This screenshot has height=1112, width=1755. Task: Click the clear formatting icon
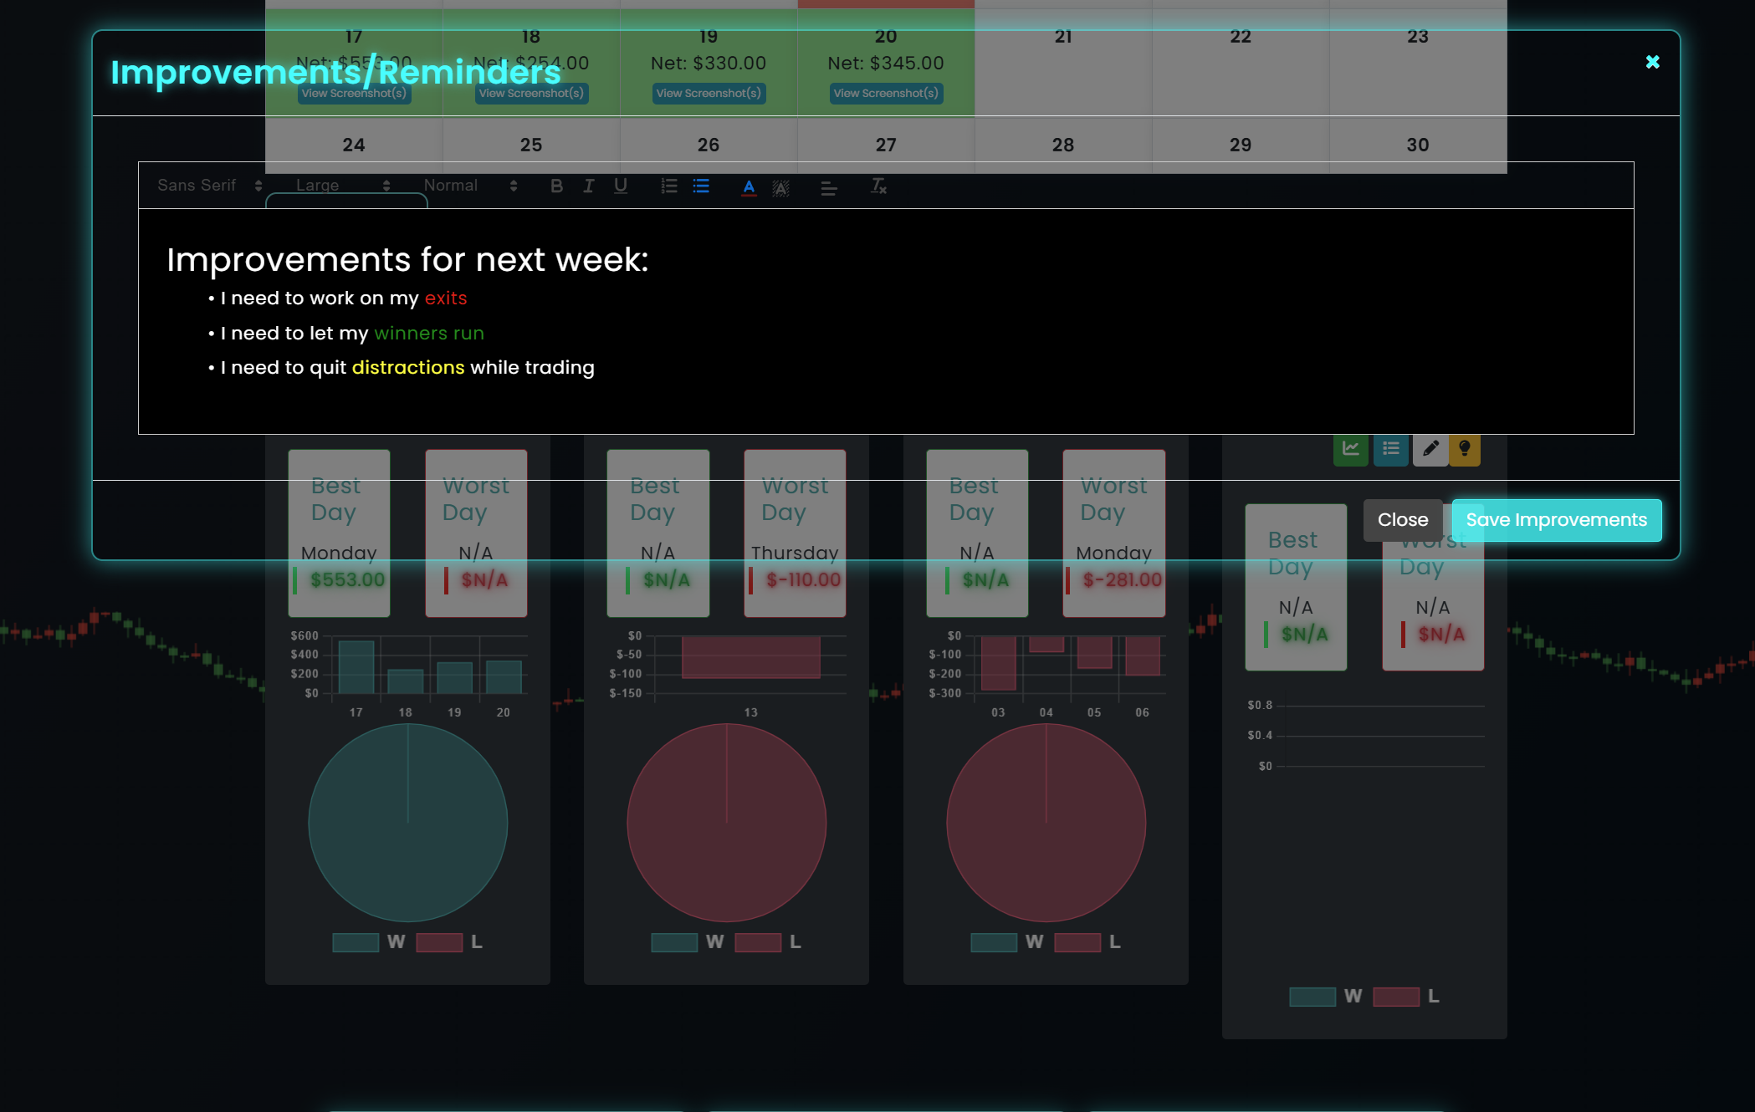click(x=877, y=186)
